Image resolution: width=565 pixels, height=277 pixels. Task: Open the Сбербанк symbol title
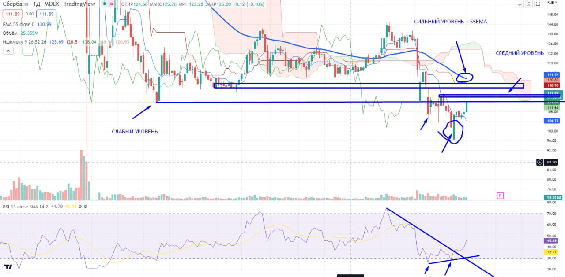[x=15, y=4]
